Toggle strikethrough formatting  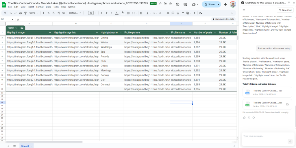click(x=111, y=13)
